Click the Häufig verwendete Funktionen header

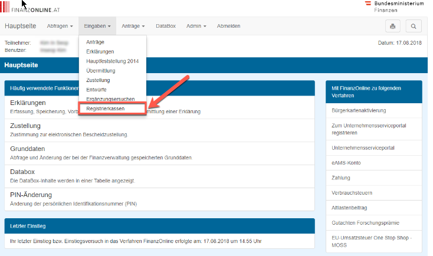[x=160, y=88]
